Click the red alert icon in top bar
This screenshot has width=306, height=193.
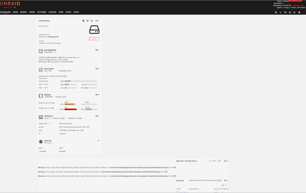tap(304, 12)
